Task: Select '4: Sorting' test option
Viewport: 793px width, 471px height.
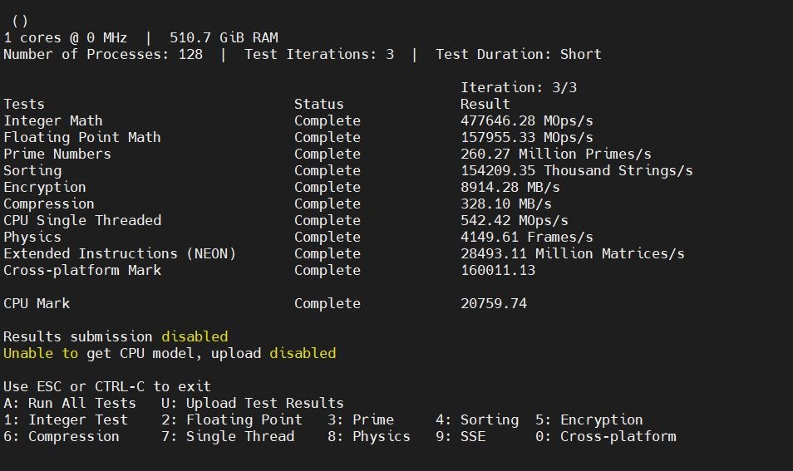Action: click(477, 420)
